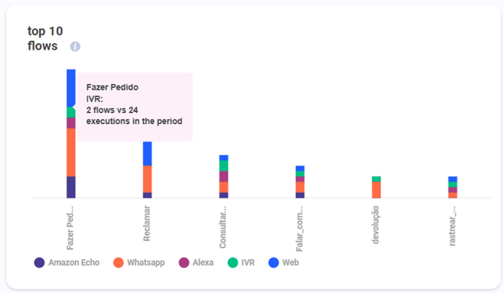Select the Fazer Pedido blue Web segment
The width and height of the screenshot is (504, 293).
(71, 87)
